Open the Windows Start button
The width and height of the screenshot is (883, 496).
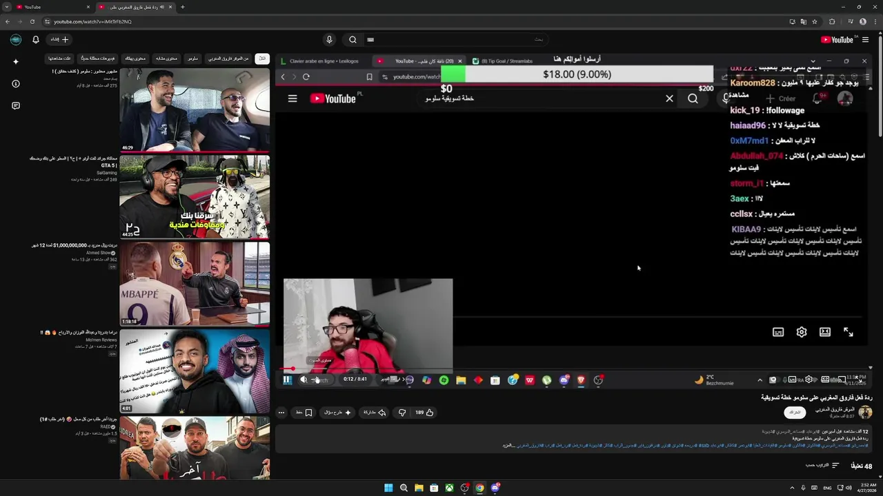coord(388,488)
